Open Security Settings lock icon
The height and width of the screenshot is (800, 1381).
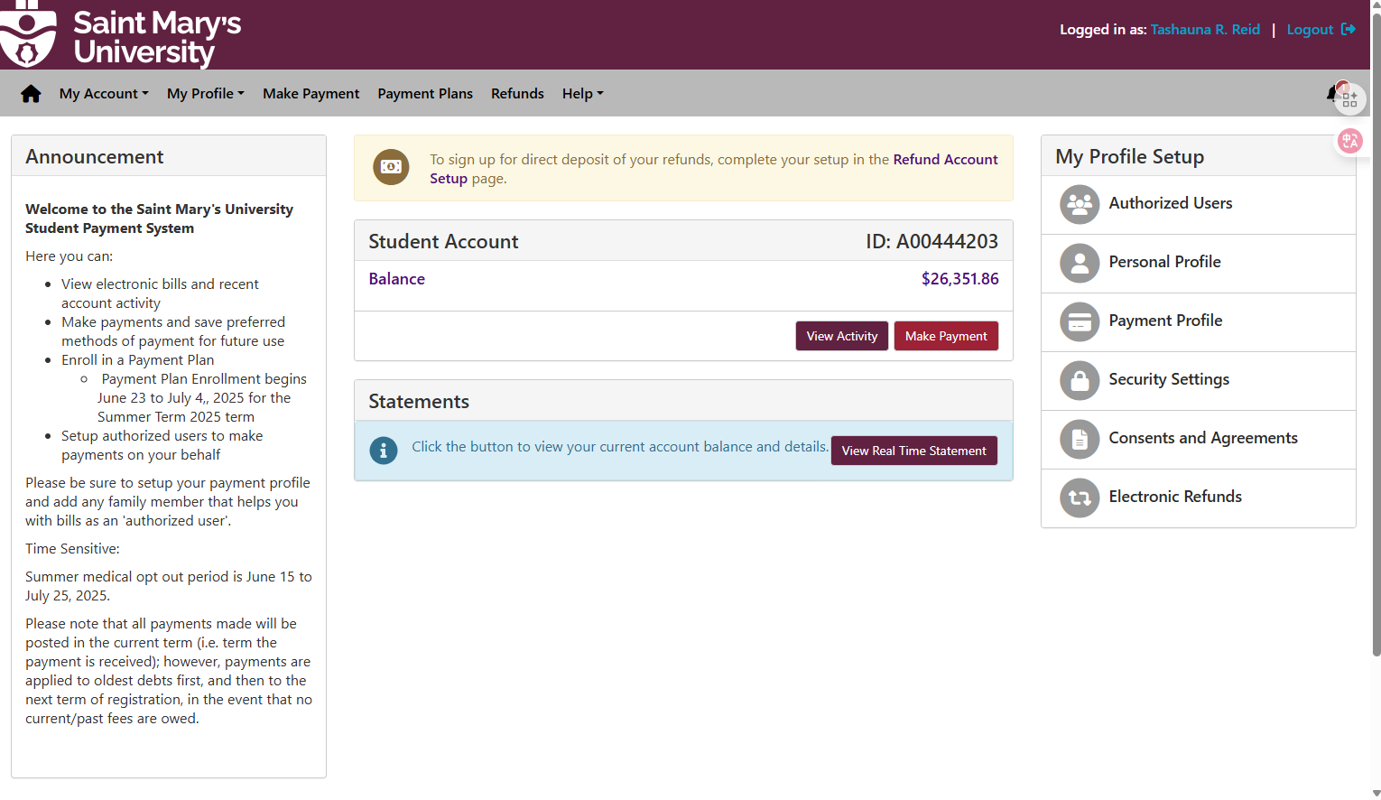point(1080,380)
